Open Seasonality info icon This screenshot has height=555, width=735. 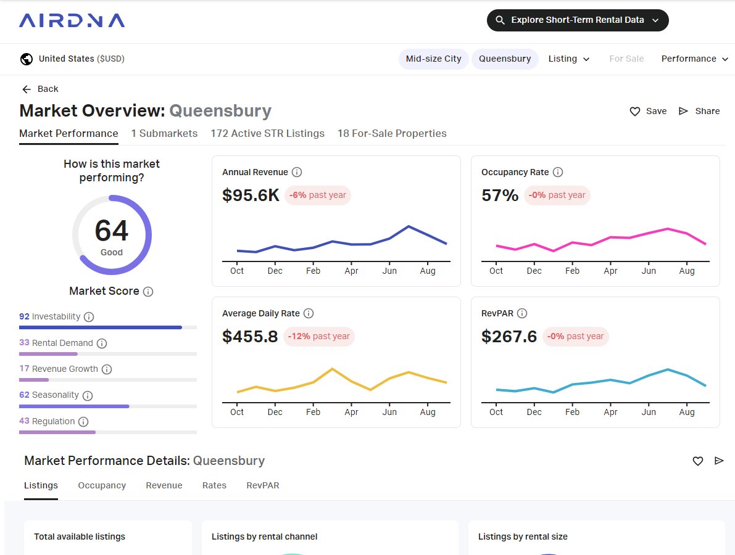coord(88,396)
